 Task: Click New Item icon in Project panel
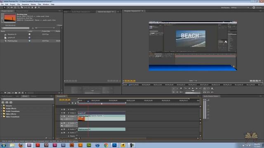(x=19, y=93)
